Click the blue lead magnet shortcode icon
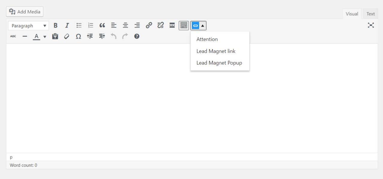 tap(195, 26)
